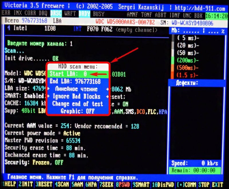Image resolution: width=229 pixels, height=189 pixels.
Task: Open the 5AAM acoustic management function
Action: click(x=77, y=184)
